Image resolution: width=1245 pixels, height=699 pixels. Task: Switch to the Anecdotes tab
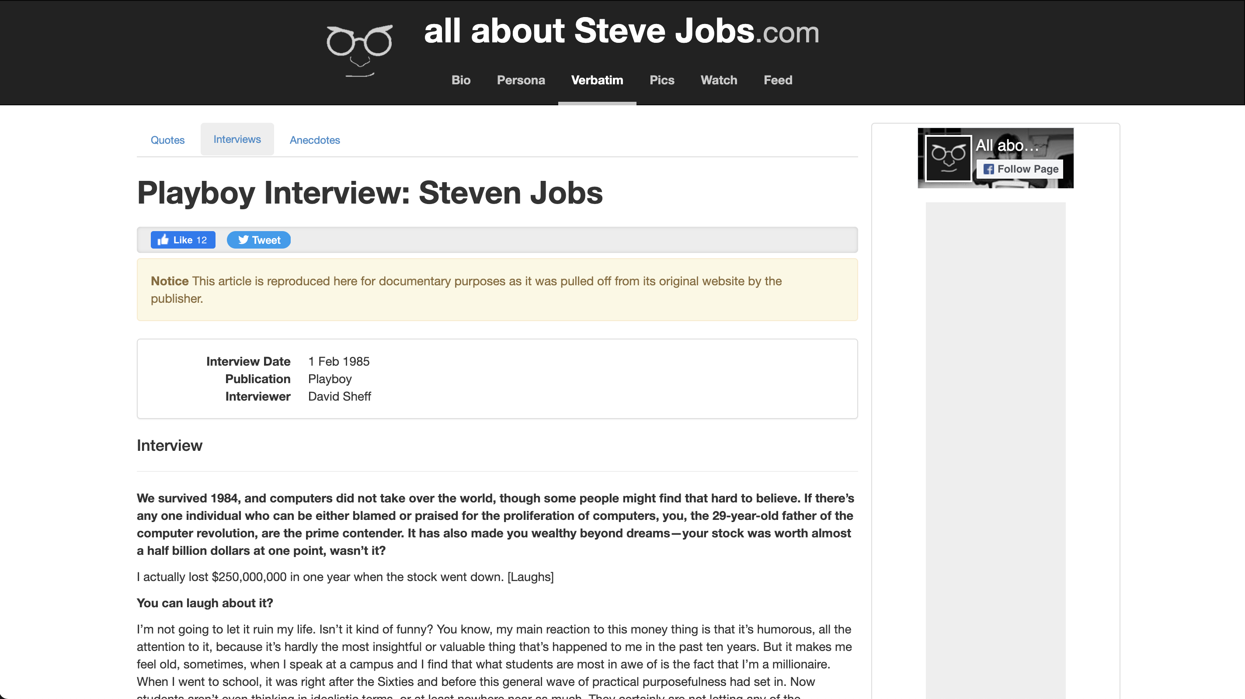315,140
